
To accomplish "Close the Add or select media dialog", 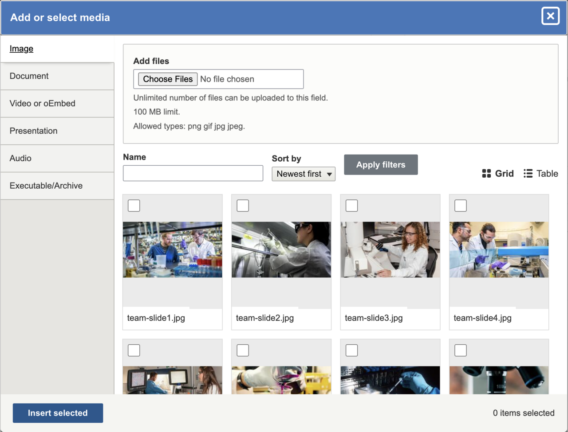I will [550, 16].
